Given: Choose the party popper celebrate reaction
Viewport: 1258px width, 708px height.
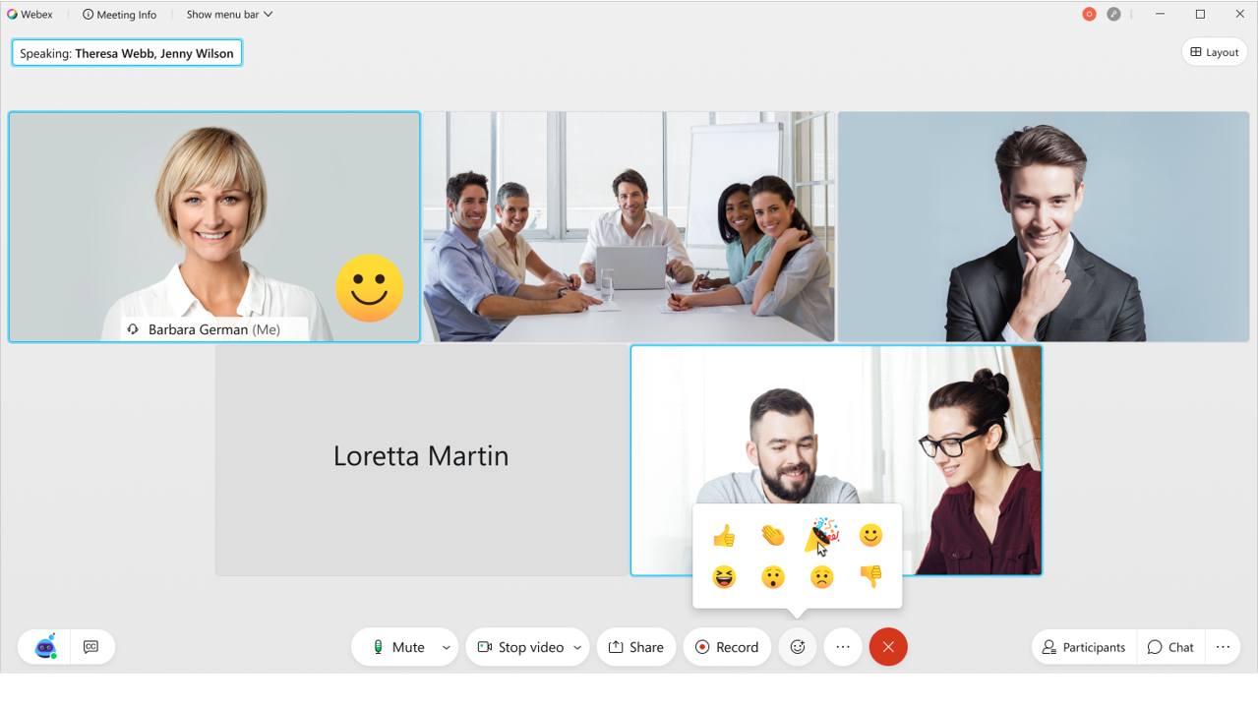Looking at the screenshot, I should [822, 535].
